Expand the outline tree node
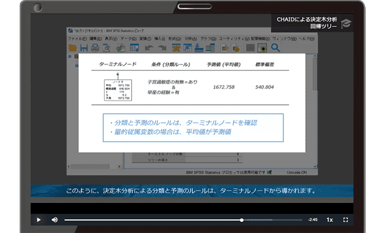386x233 pixels. 70,56
